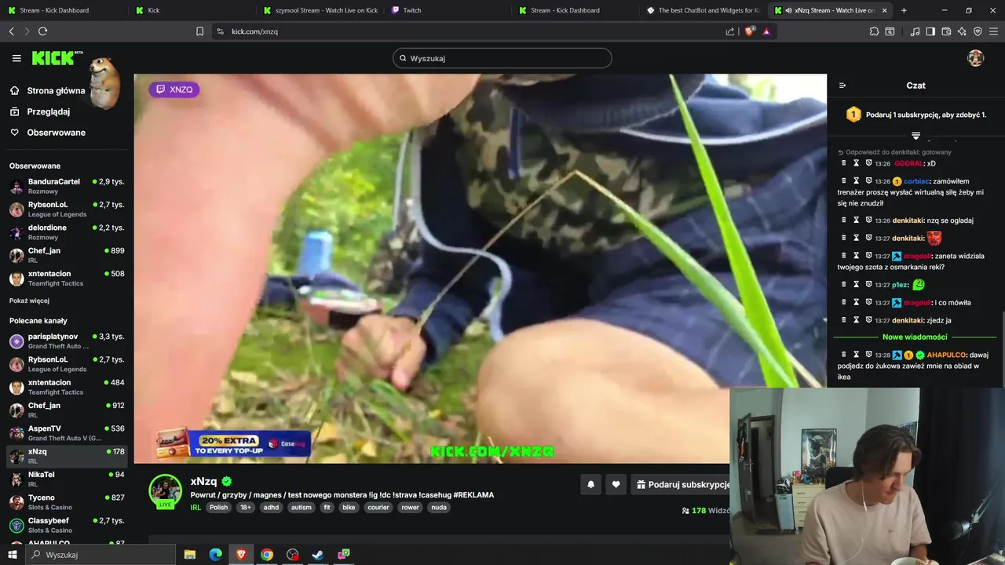Open Tyceno Slots & Casino channel

point(67,502)
